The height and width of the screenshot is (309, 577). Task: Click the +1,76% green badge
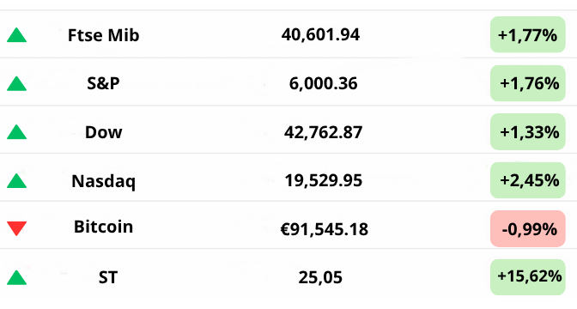click(x=528, y=83)
